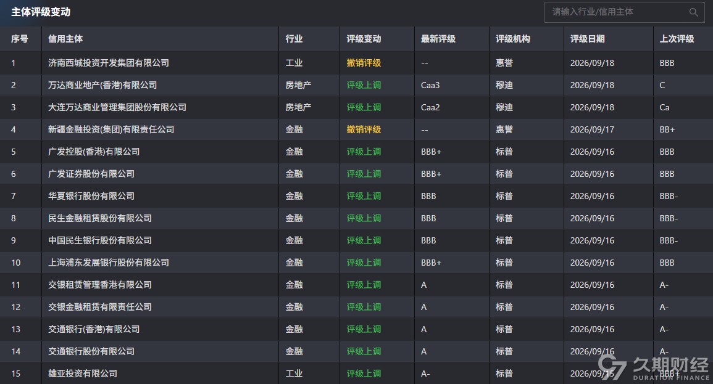
Task: Open 上海浦东发展银行股份有限公司 entry
Action: pos(109,263)
